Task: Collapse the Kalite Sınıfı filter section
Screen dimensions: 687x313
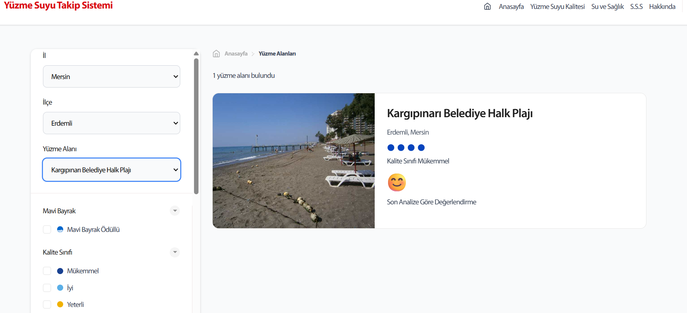Action: 175,252
